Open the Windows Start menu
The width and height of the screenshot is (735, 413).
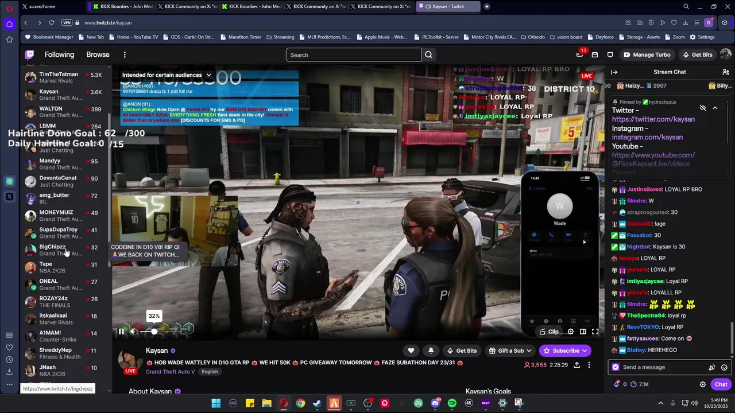pyautogui.click(x=216, y=403)
